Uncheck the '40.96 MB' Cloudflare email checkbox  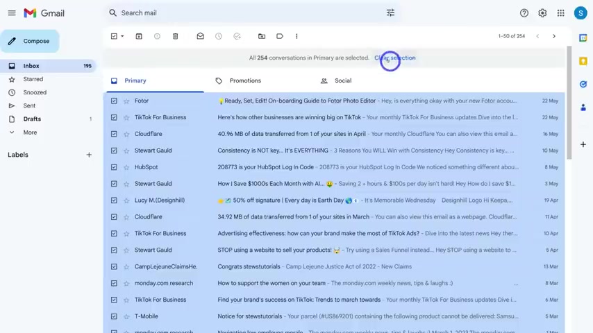[x=114, y=134]
